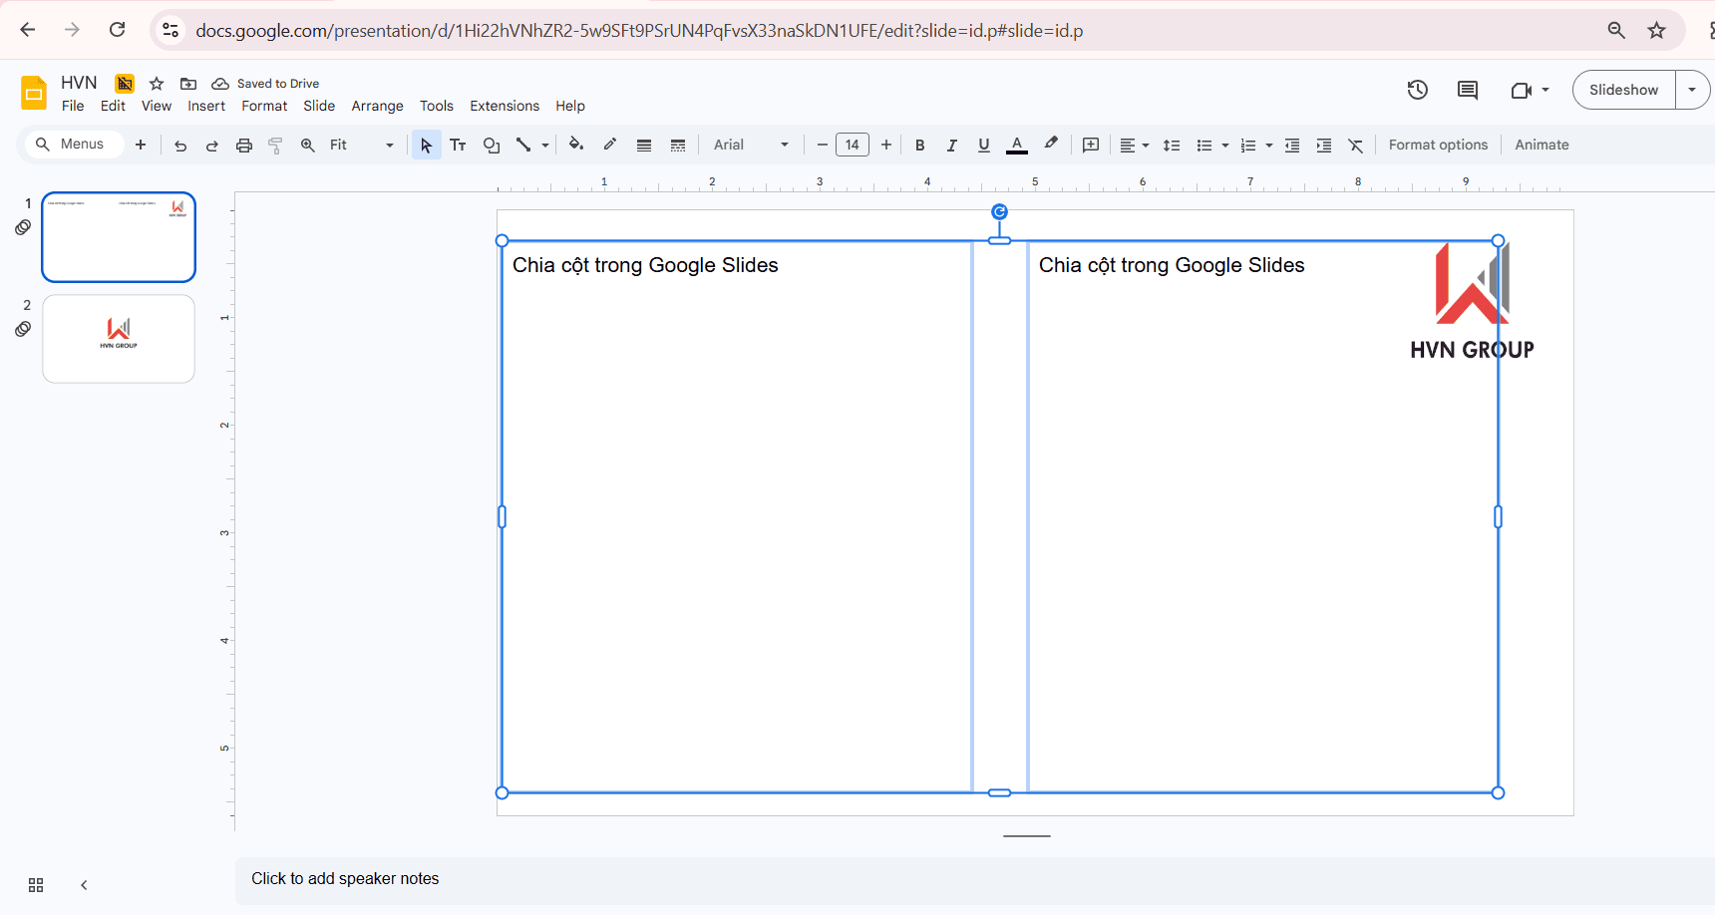Insert a text box
The width and height of the screenshot is (1715, 915).
(458, 145)
